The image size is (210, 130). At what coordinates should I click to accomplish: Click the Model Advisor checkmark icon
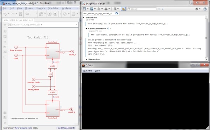pos(65,14)
